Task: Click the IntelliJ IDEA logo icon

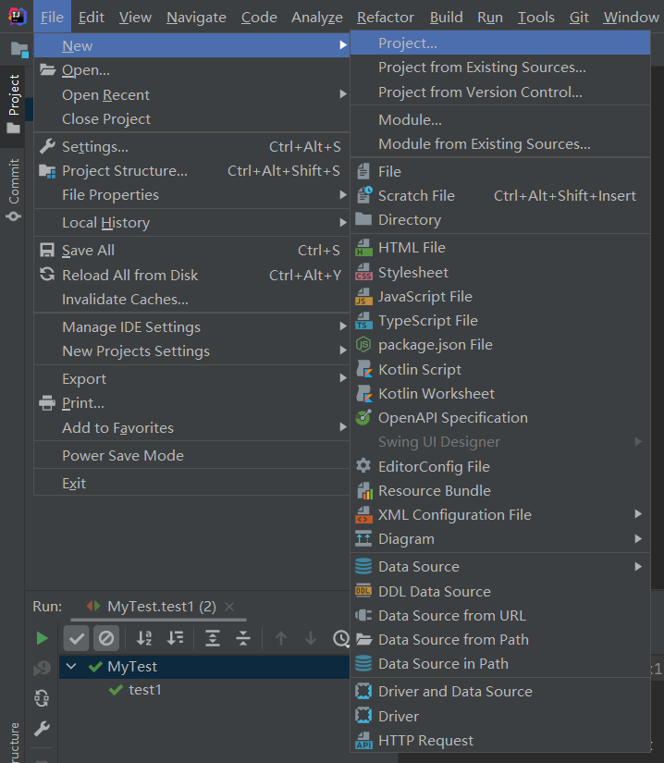Action: click(17, 17)
